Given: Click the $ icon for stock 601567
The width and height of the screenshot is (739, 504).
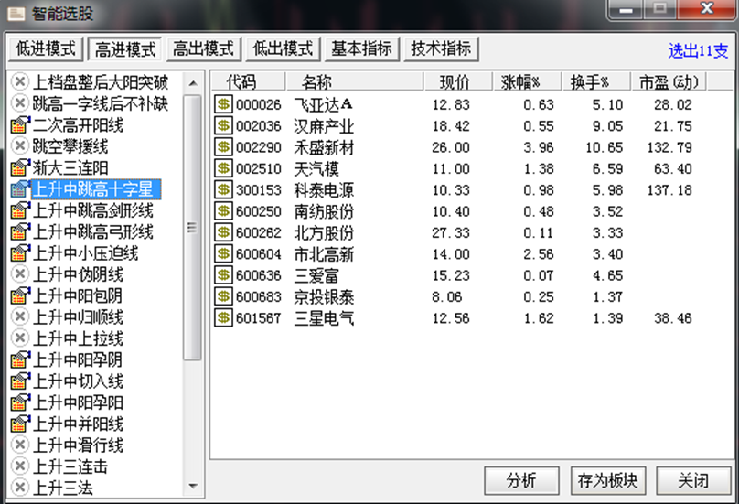Looking at the screenshot, I should pyautogui.click(x=223, y=318).
